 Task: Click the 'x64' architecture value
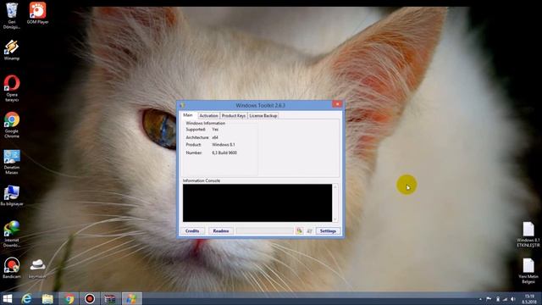(x=215, y=137)
